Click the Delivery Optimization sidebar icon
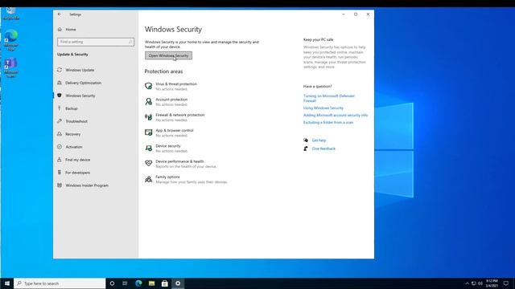 [60, 83]
